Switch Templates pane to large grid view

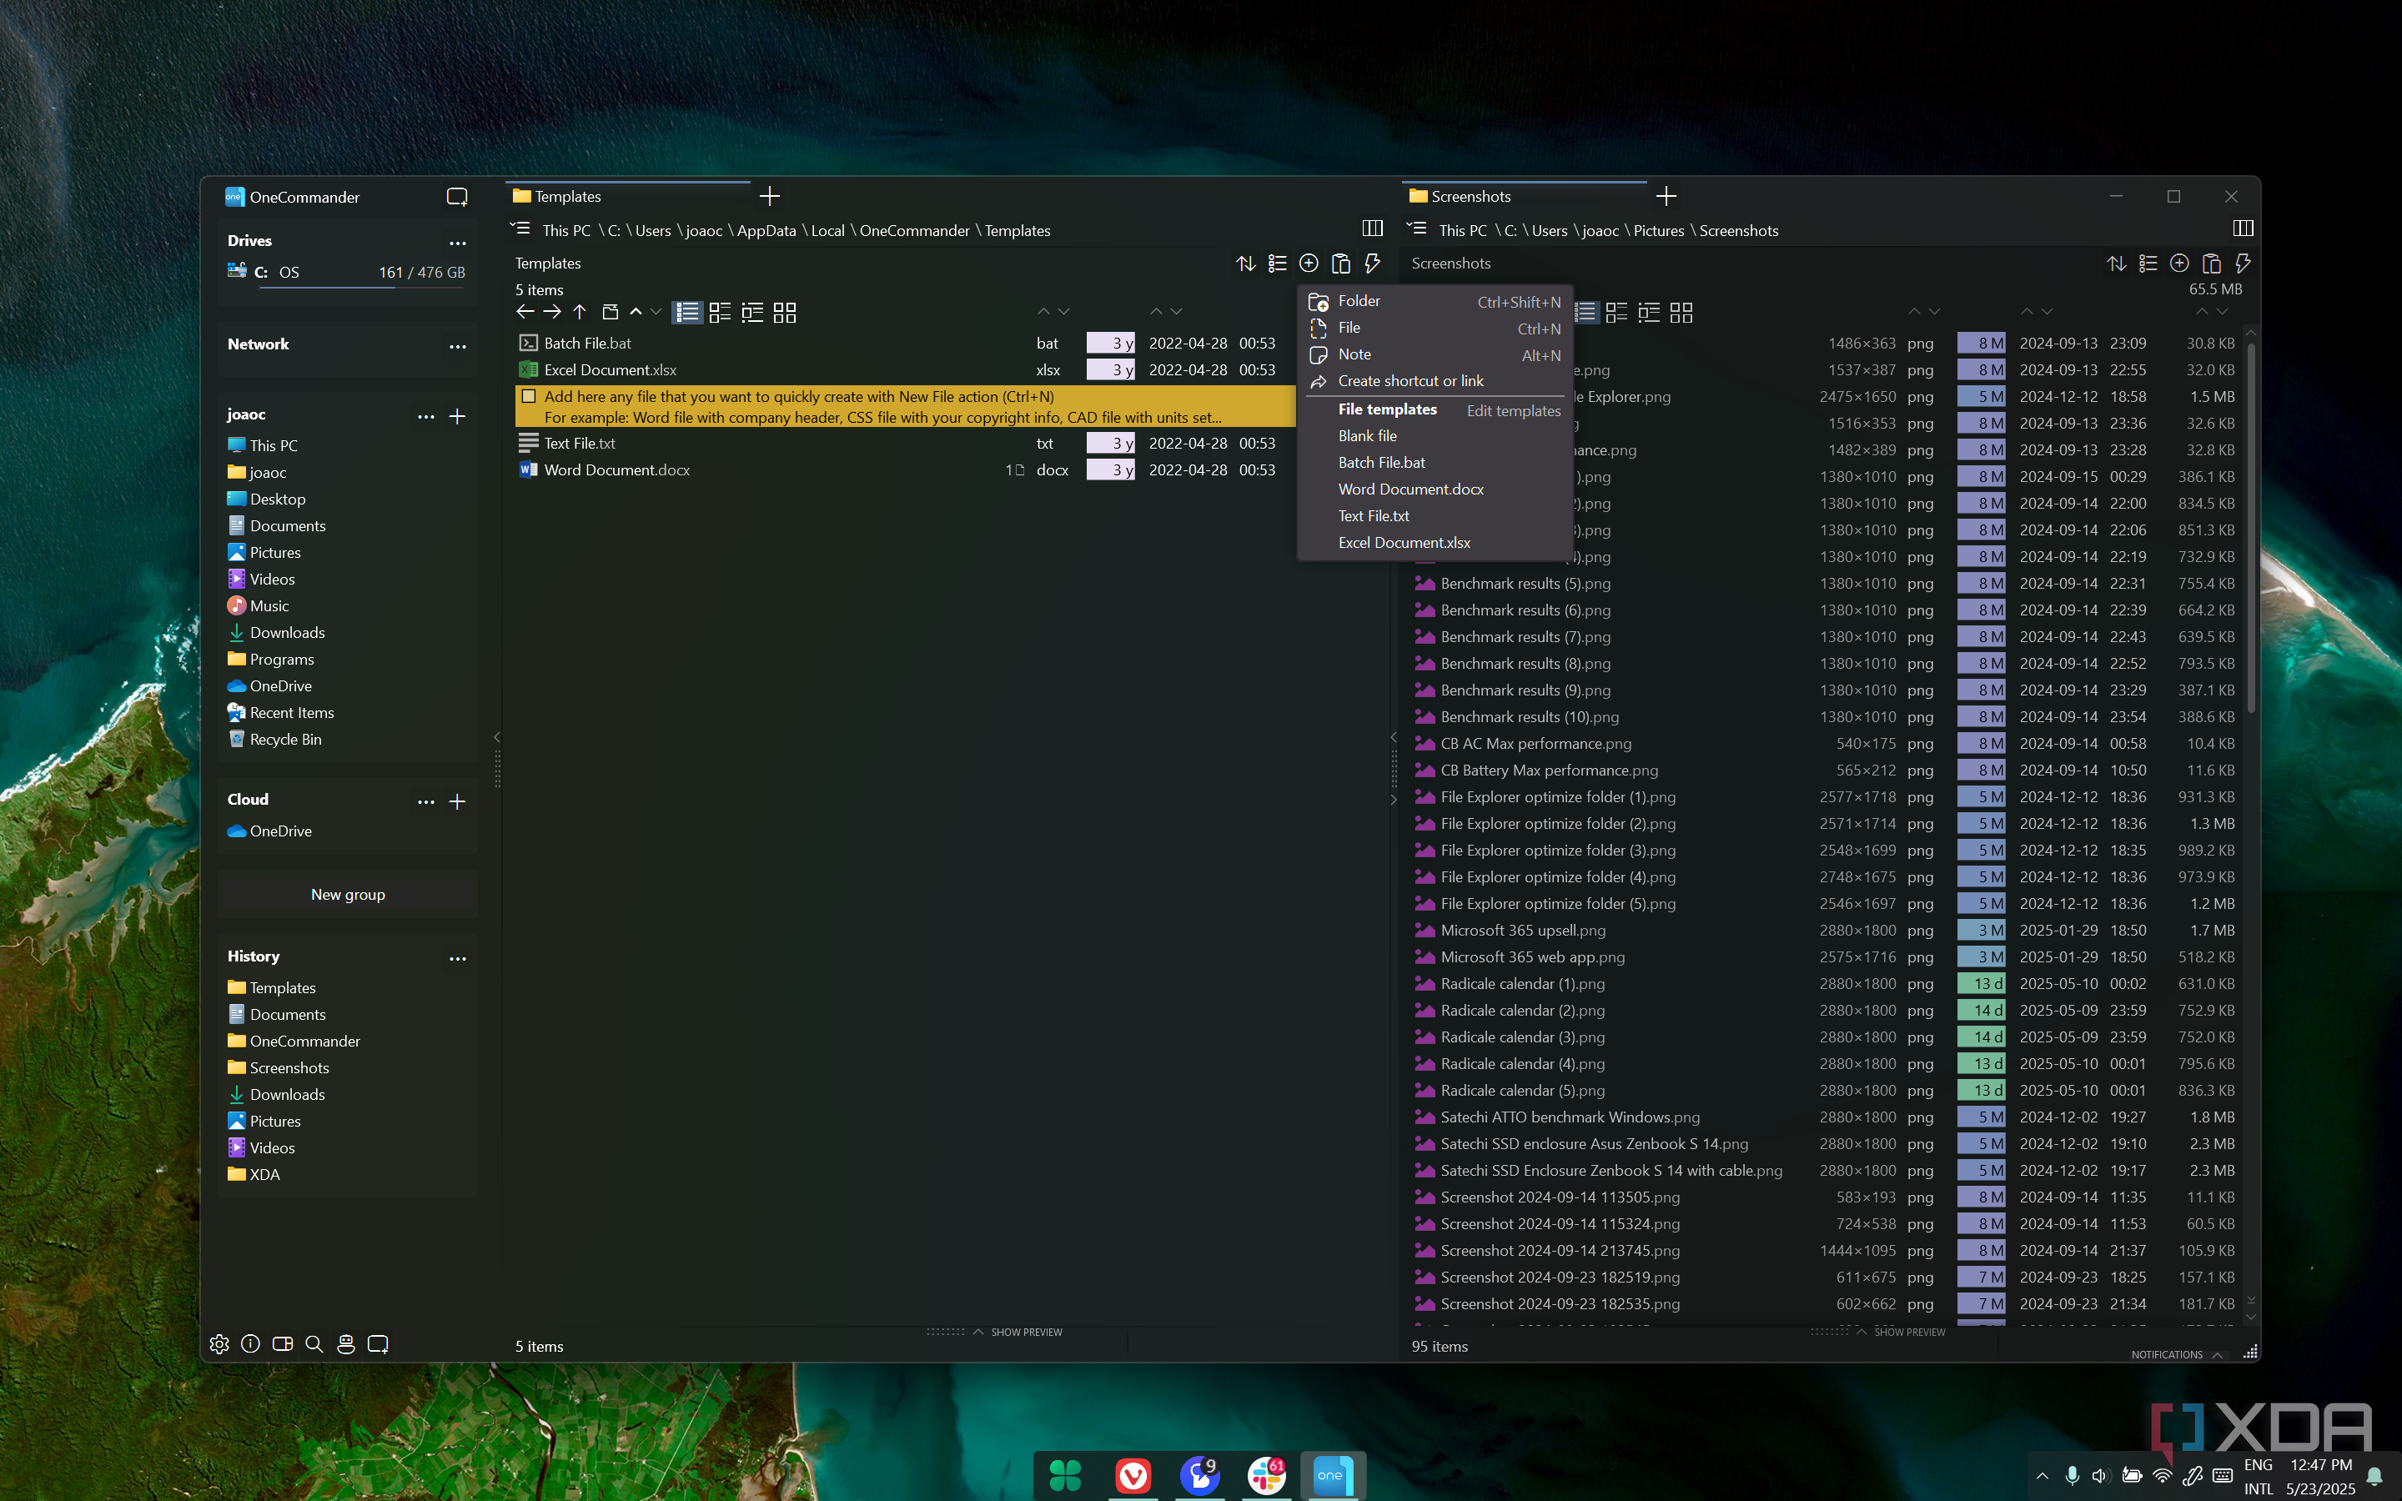[785, 313]
